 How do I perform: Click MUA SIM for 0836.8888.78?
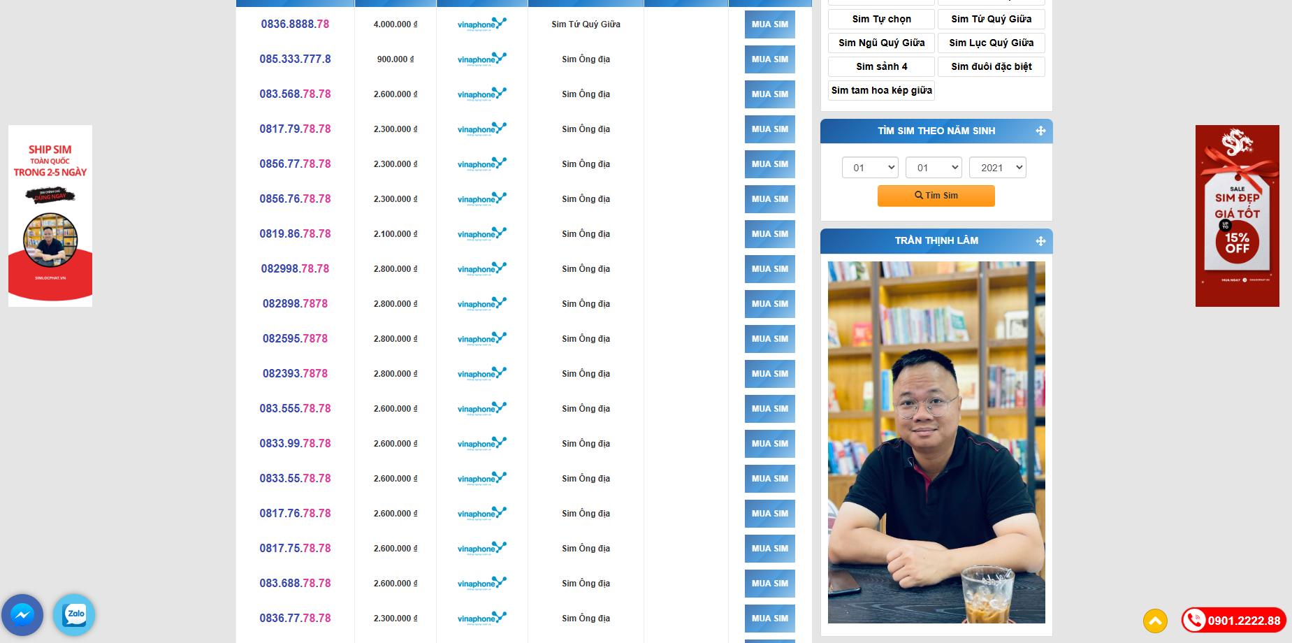tap(770, 24)
